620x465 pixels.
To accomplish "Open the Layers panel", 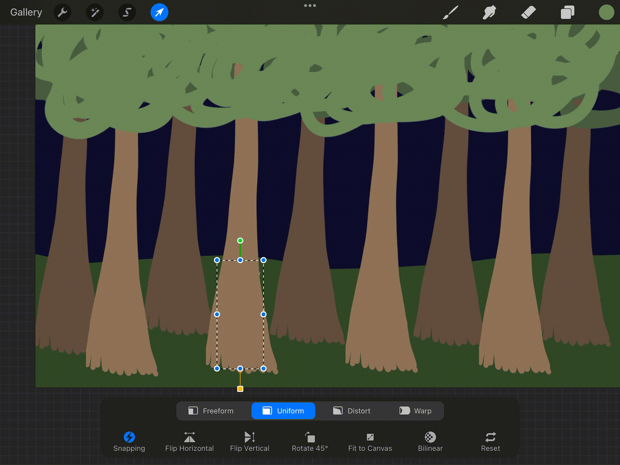I will (567, 13).
